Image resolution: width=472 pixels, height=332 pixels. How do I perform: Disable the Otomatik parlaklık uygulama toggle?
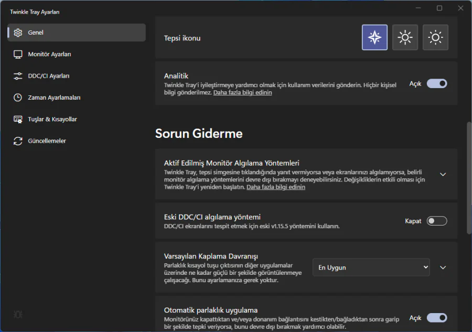click(x=437, y=318)
